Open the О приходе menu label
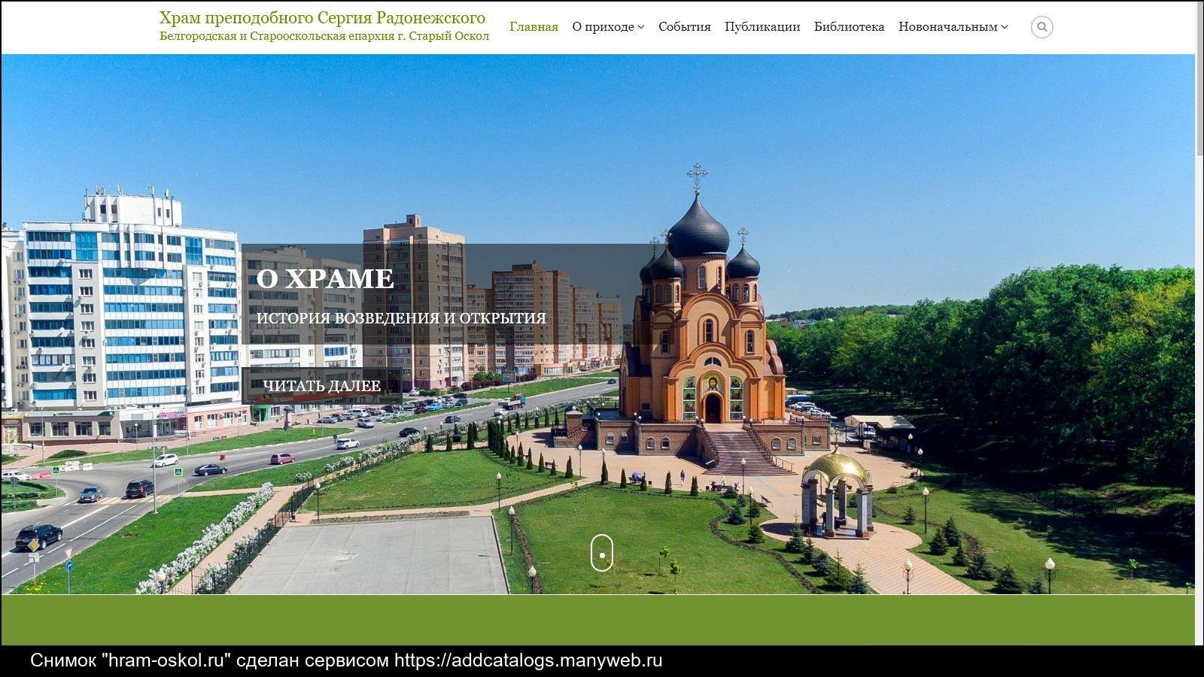The height and width of the screenshot is (677, 1204). click(x=603, y=27)
